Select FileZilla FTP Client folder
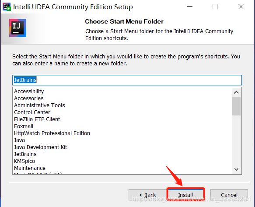Viewport: 255px width, 207px height. click(37, 119)
